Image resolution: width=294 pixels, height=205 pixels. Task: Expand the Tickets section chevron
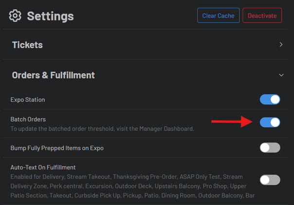point(281,45)
